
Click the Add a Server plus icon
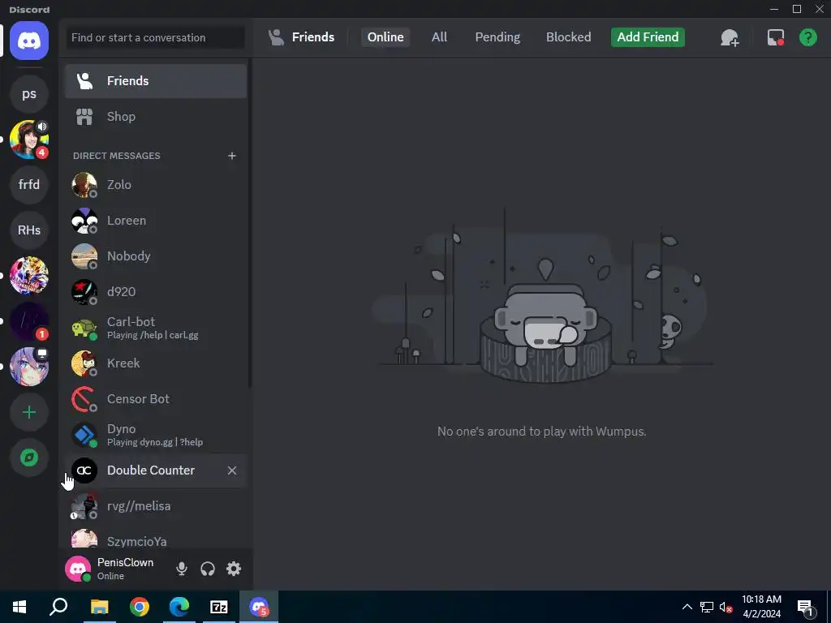pos(29,412)
